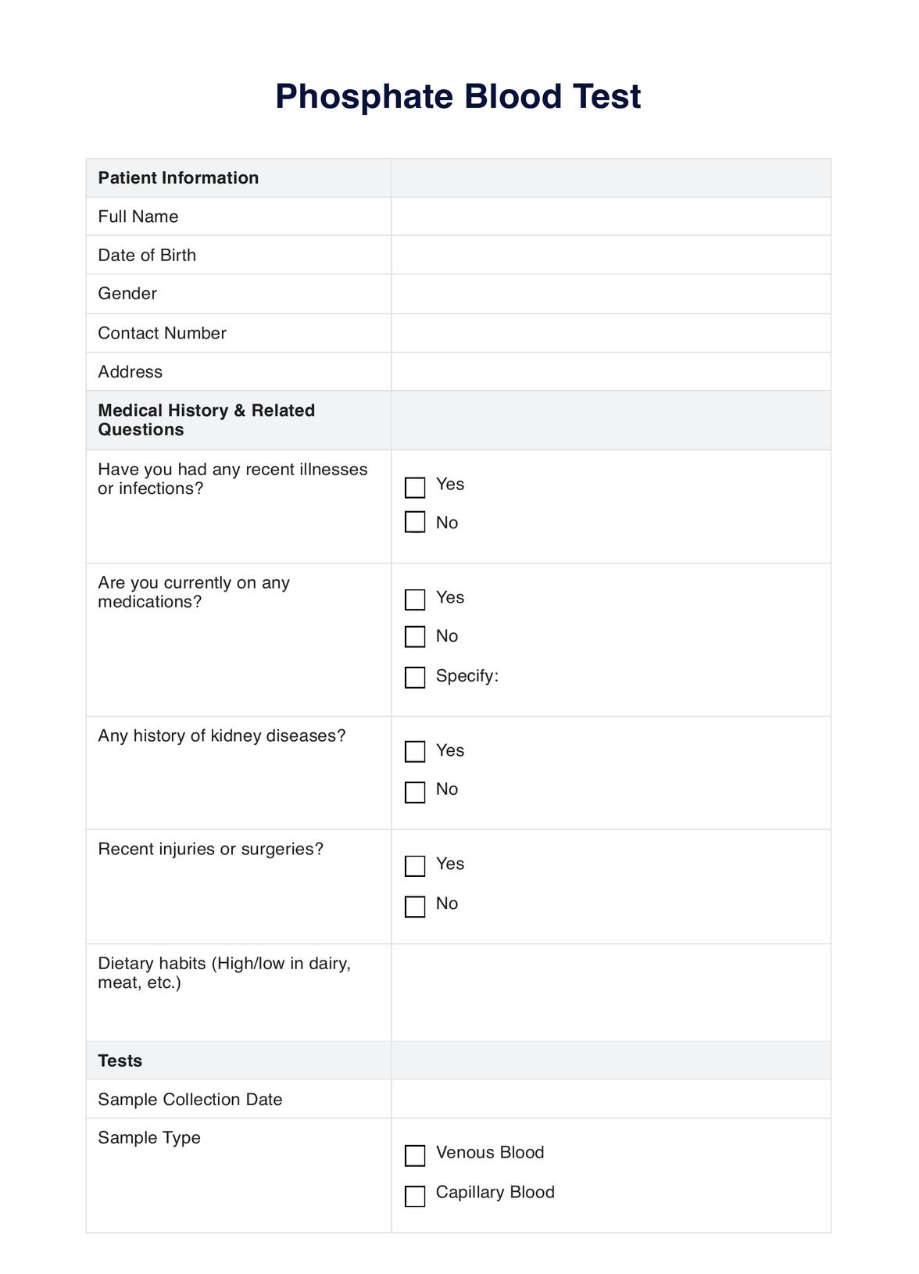Click the Date of Birth entry field
This screenshot has height=1274, width=919.
tap(610, 255)
